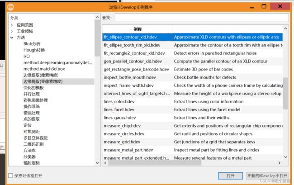This screenshot has height=185, width=294.
Task: Click 'Extract lines and their widths' description
Action: 202,118
